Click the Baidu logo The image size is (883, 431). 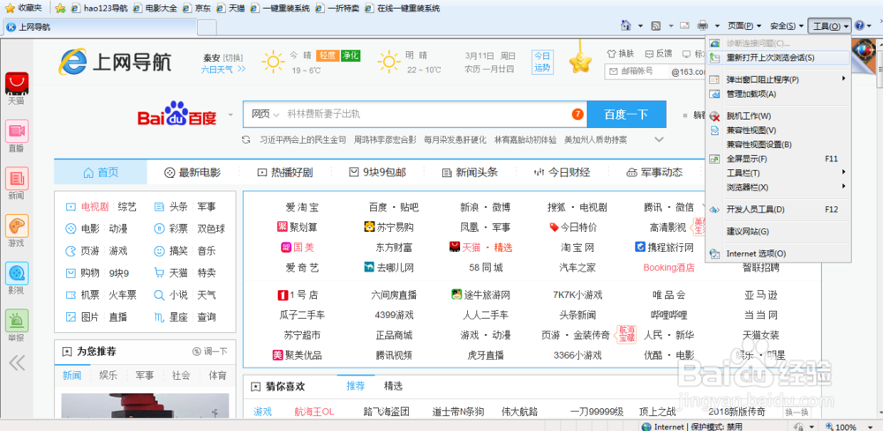[x=177, y=115]
